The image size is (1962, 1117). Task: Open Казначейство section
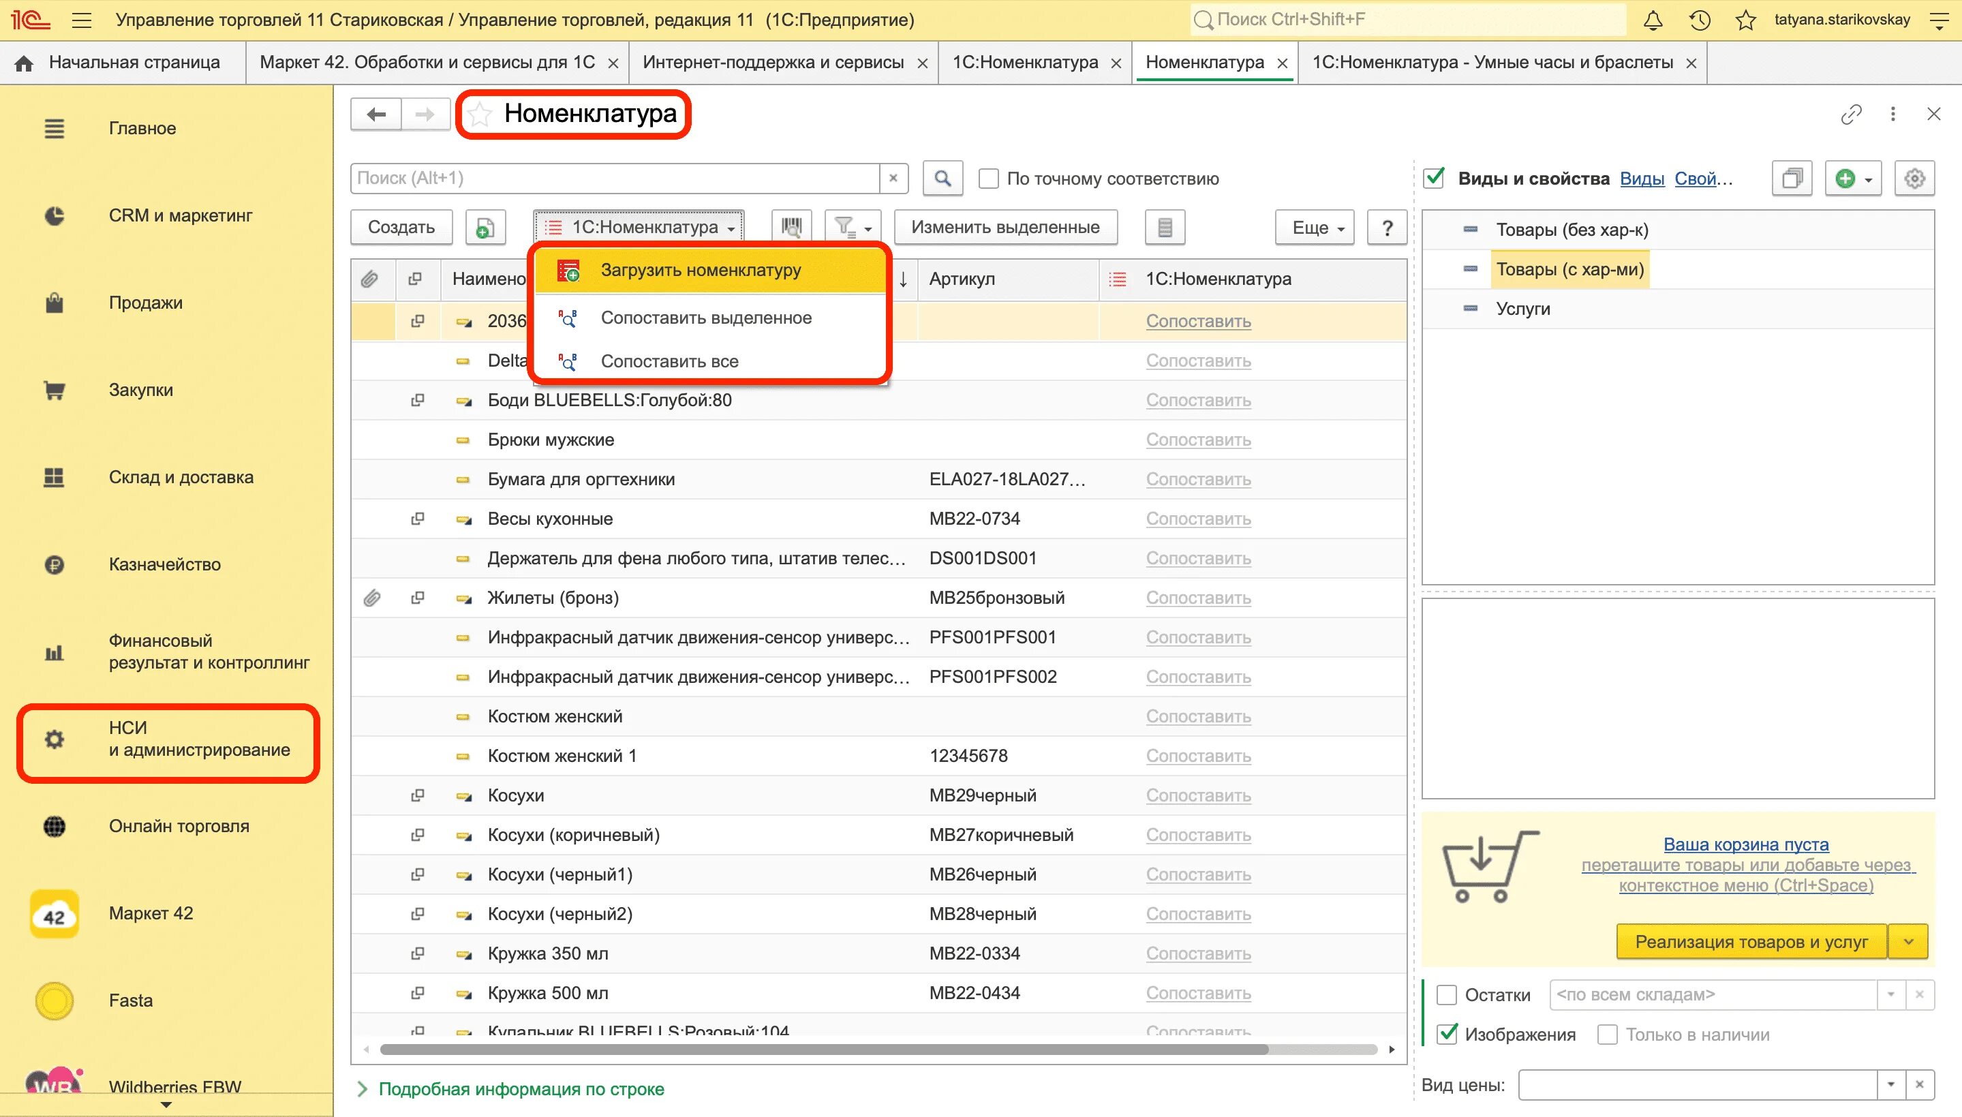(x=165, y=565)
